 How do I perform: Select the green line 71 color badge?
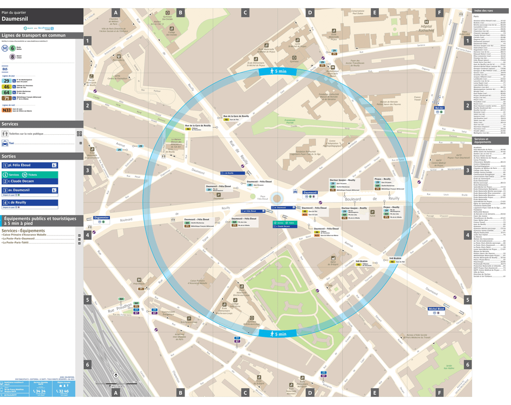pyautogui.click(x=6, y=99)
